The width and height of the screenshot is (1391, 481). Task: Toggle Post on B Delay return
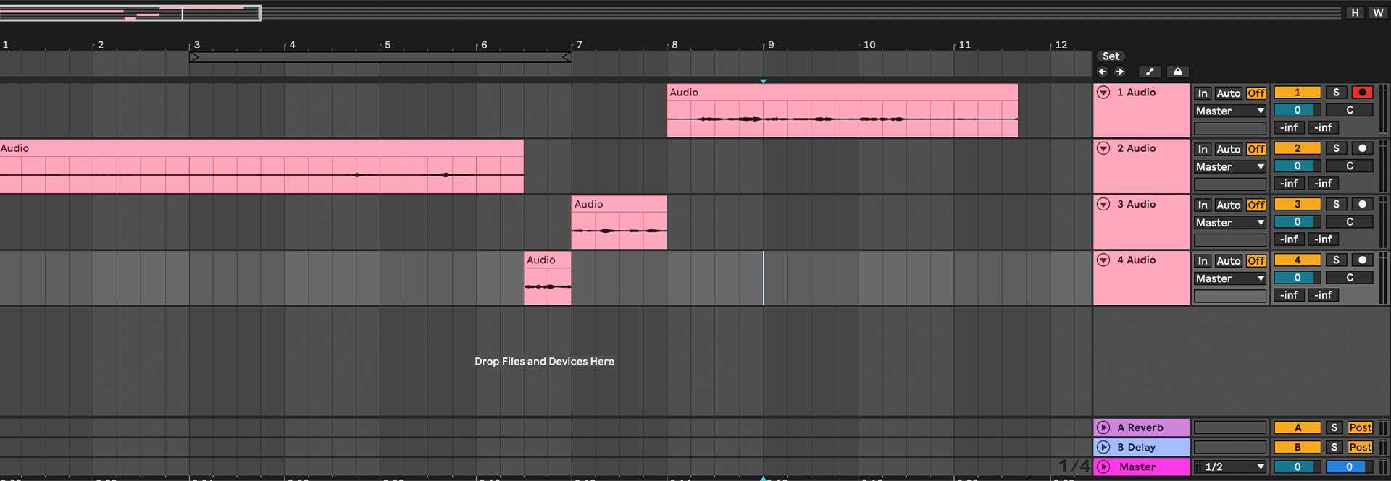pos(1360,447)
